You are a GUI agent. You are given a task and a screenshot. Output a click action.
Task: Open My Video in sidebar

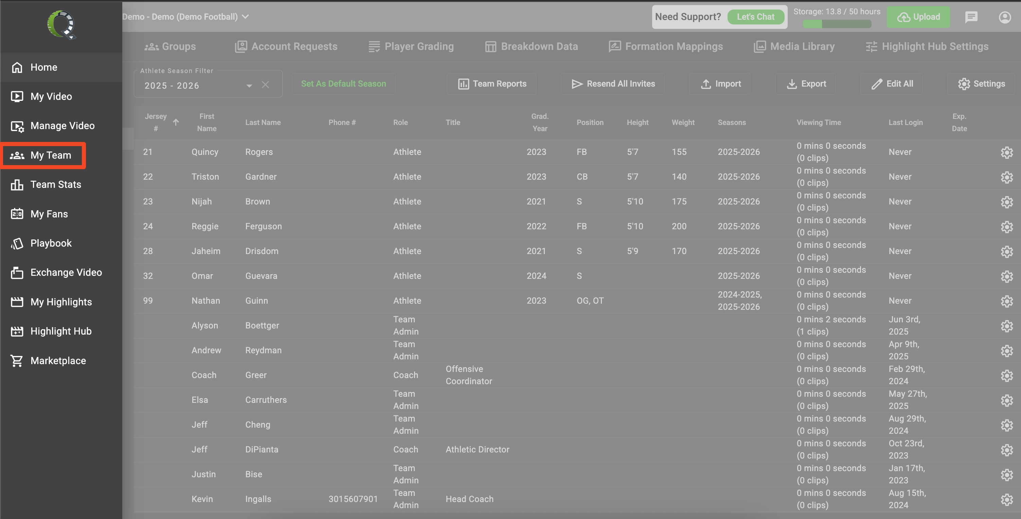pyautogui.click(x=61, y=96)
